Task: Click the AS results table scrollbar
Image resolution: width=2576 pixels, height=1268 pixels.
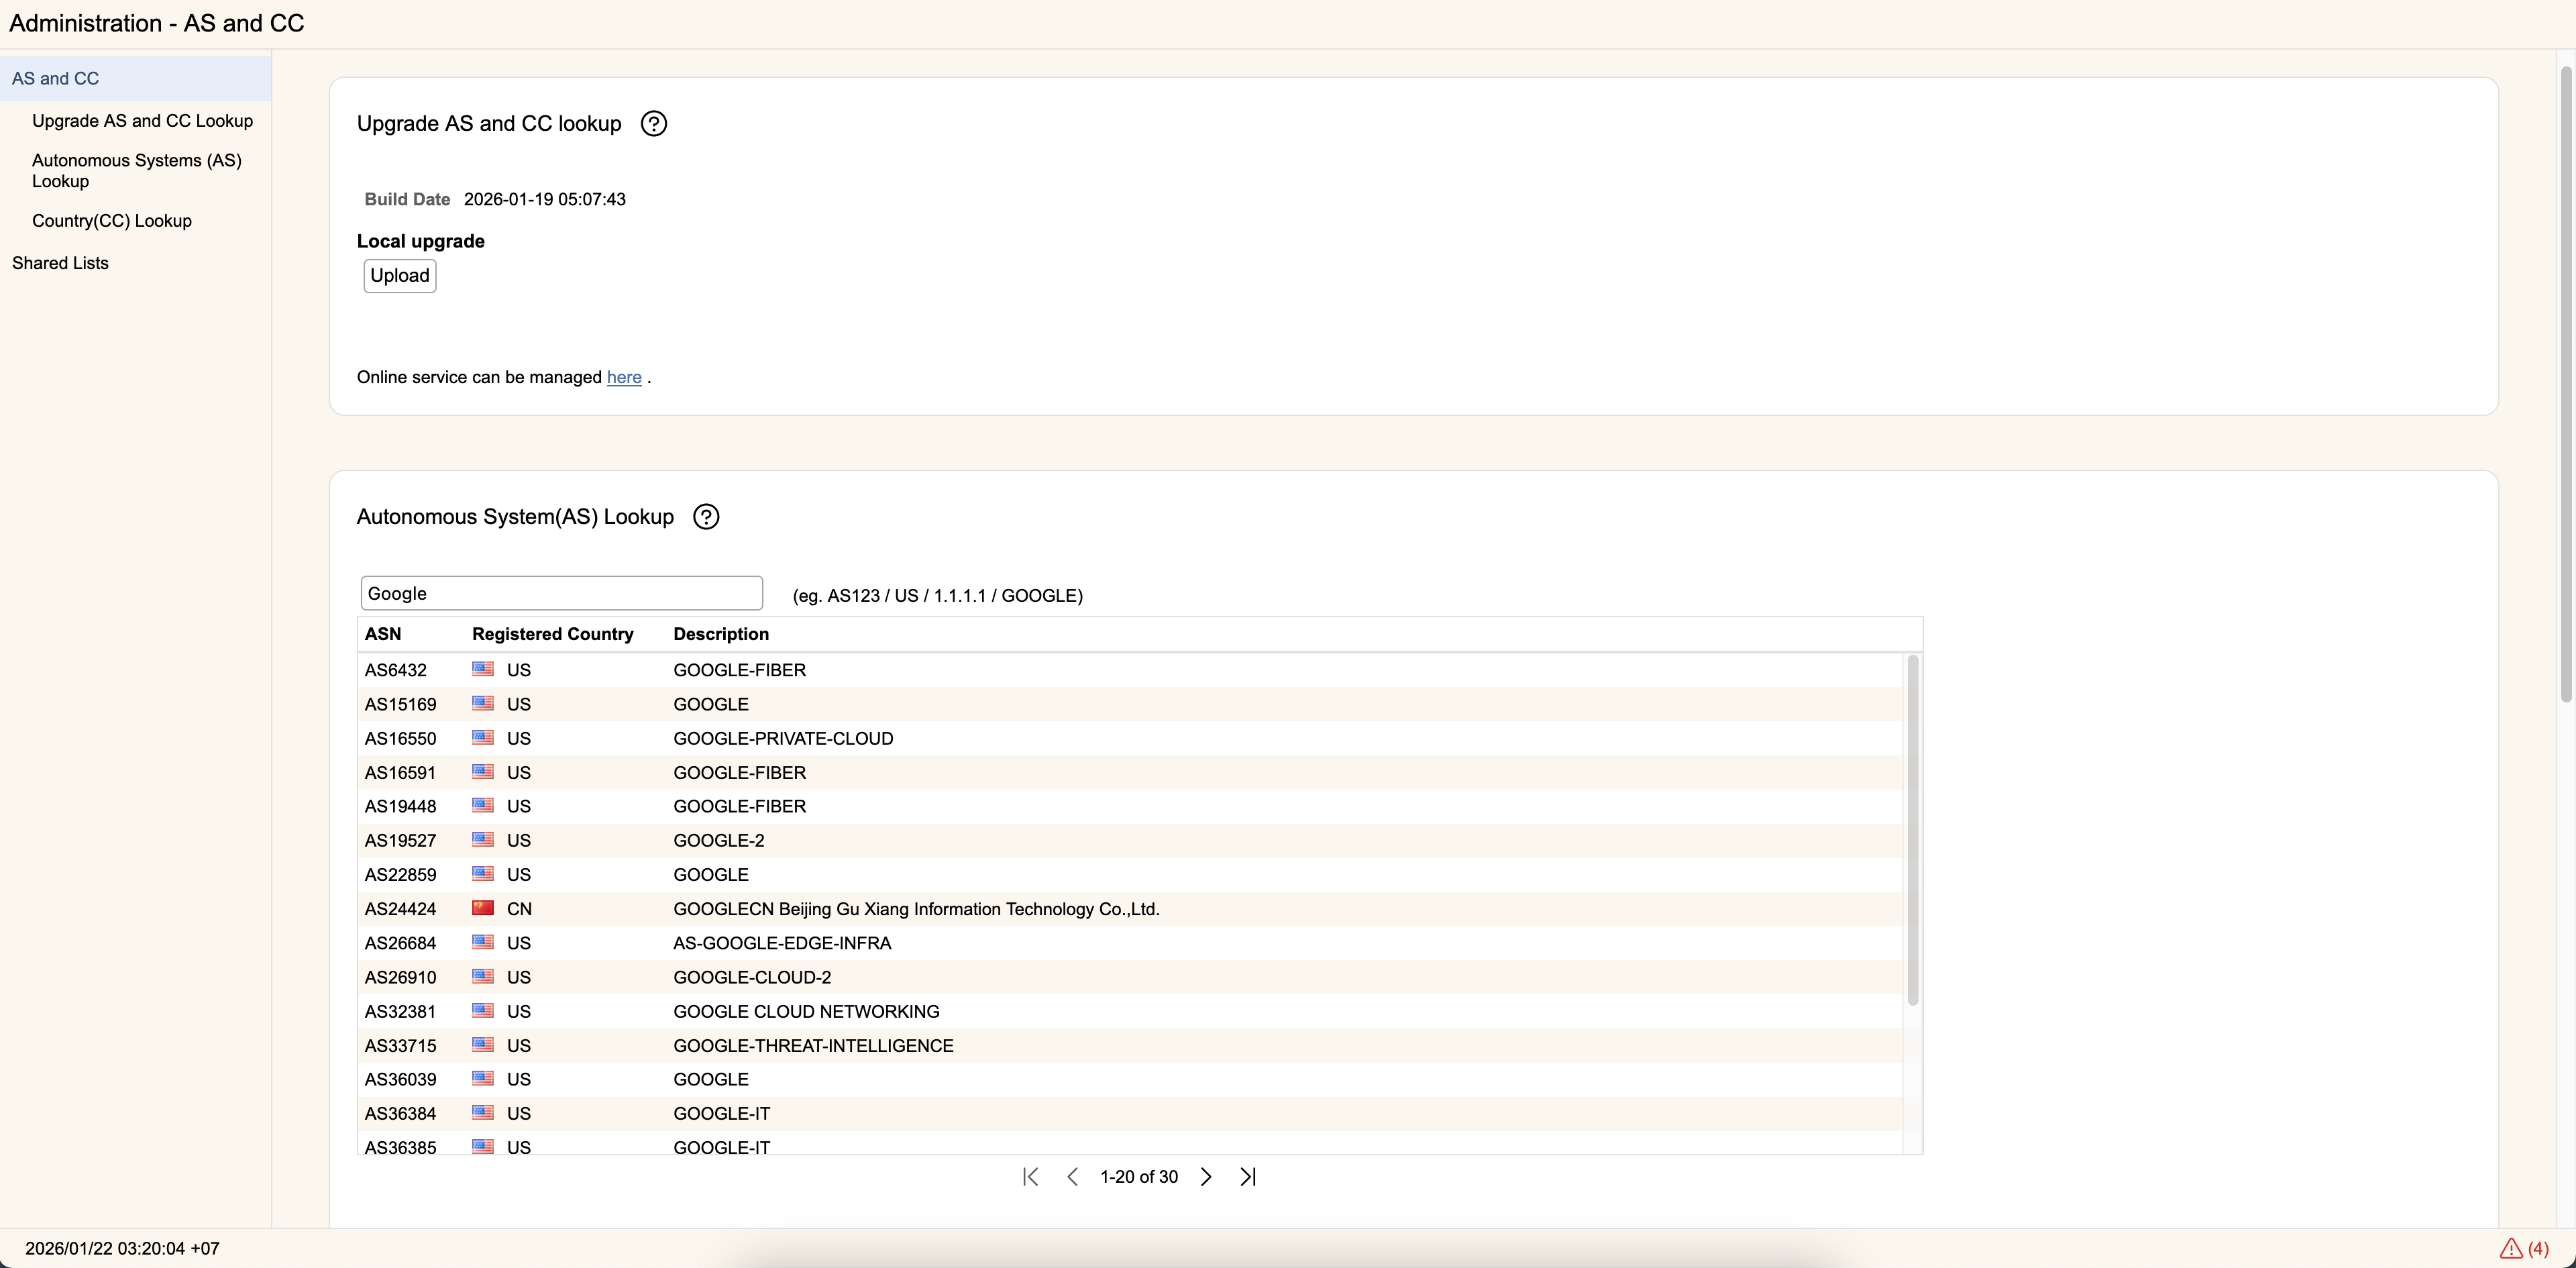Action: (x=1913, y=830)
